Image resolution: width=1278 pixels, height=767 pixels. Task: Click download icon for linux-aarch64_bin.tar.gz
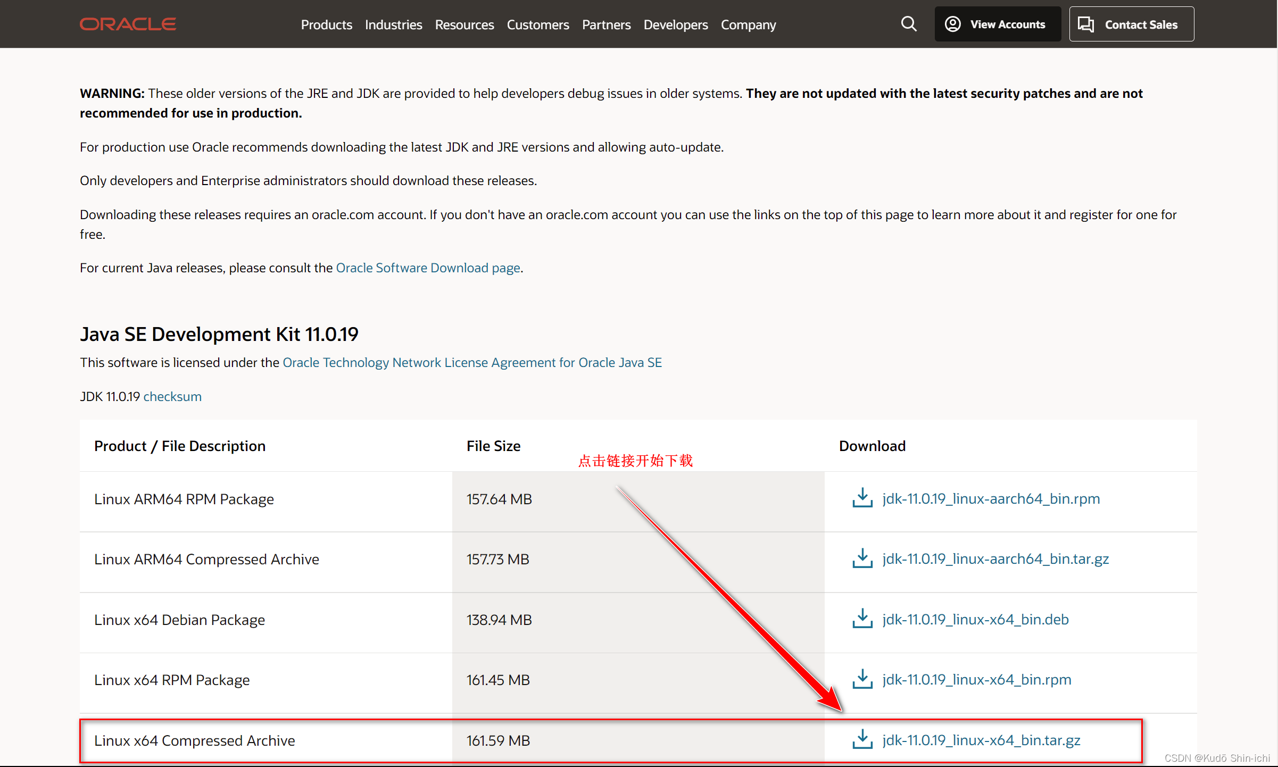(862, 558)
